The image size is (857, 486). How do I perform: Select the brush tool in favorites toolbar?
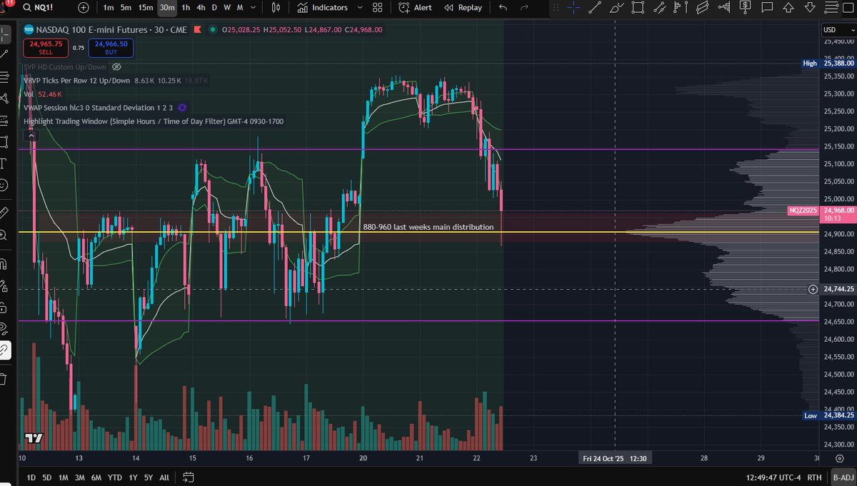[616, 7]
